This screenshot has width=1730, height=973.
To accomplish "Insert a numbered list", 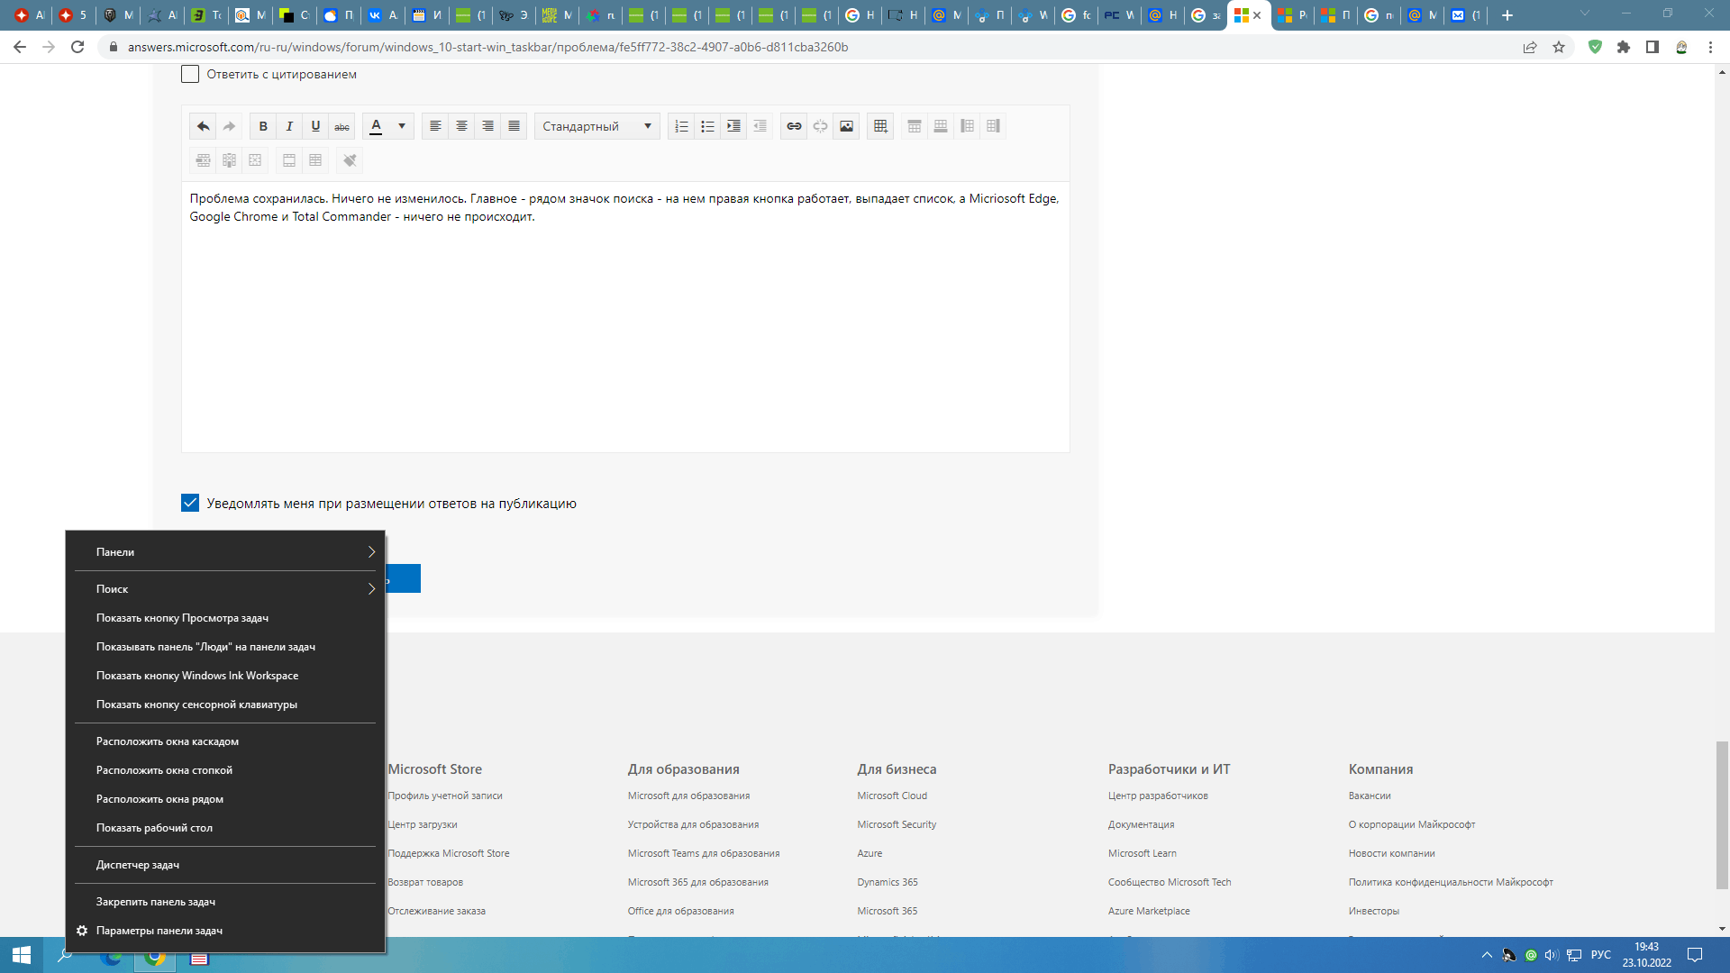I will (x=681, y=126).
